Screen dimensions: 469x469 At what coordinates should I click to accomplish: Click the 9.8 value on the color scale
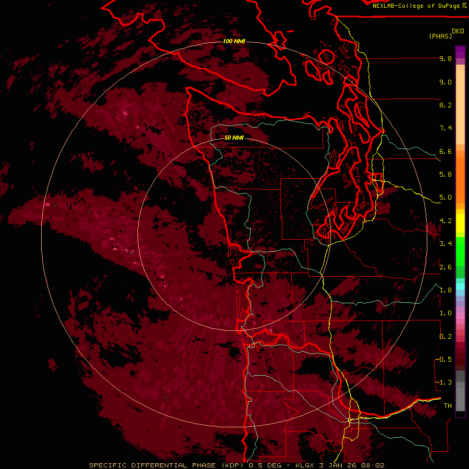[x=446, y=58]
